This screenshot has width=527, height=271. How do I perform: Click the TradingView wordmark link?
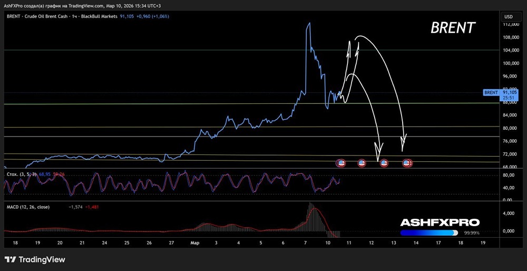tap(42, 259)
